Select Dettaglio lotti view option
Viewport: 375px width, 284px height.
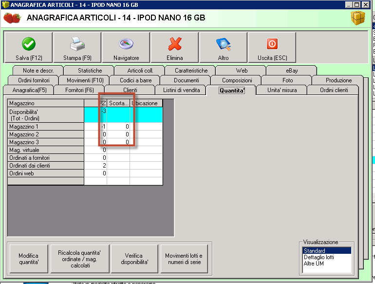(x=327, y=257)
